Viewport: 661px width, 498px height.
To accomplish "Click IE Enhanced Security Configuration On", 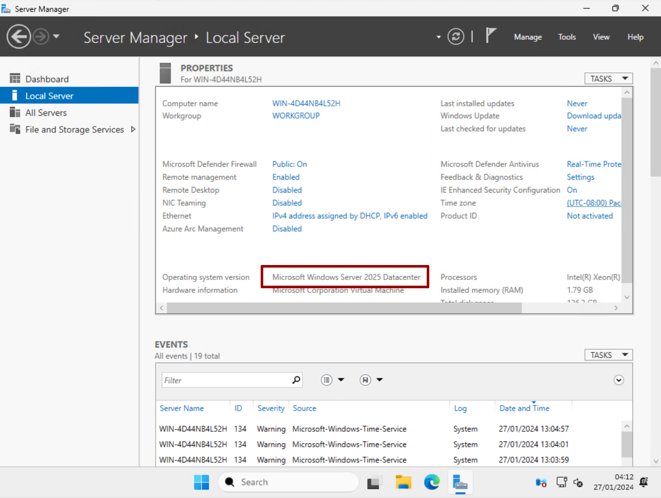I will click(572, 190).
